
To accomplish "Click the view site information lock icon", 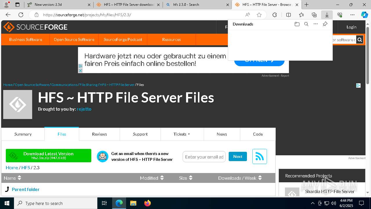I will (x=36, y=15).
